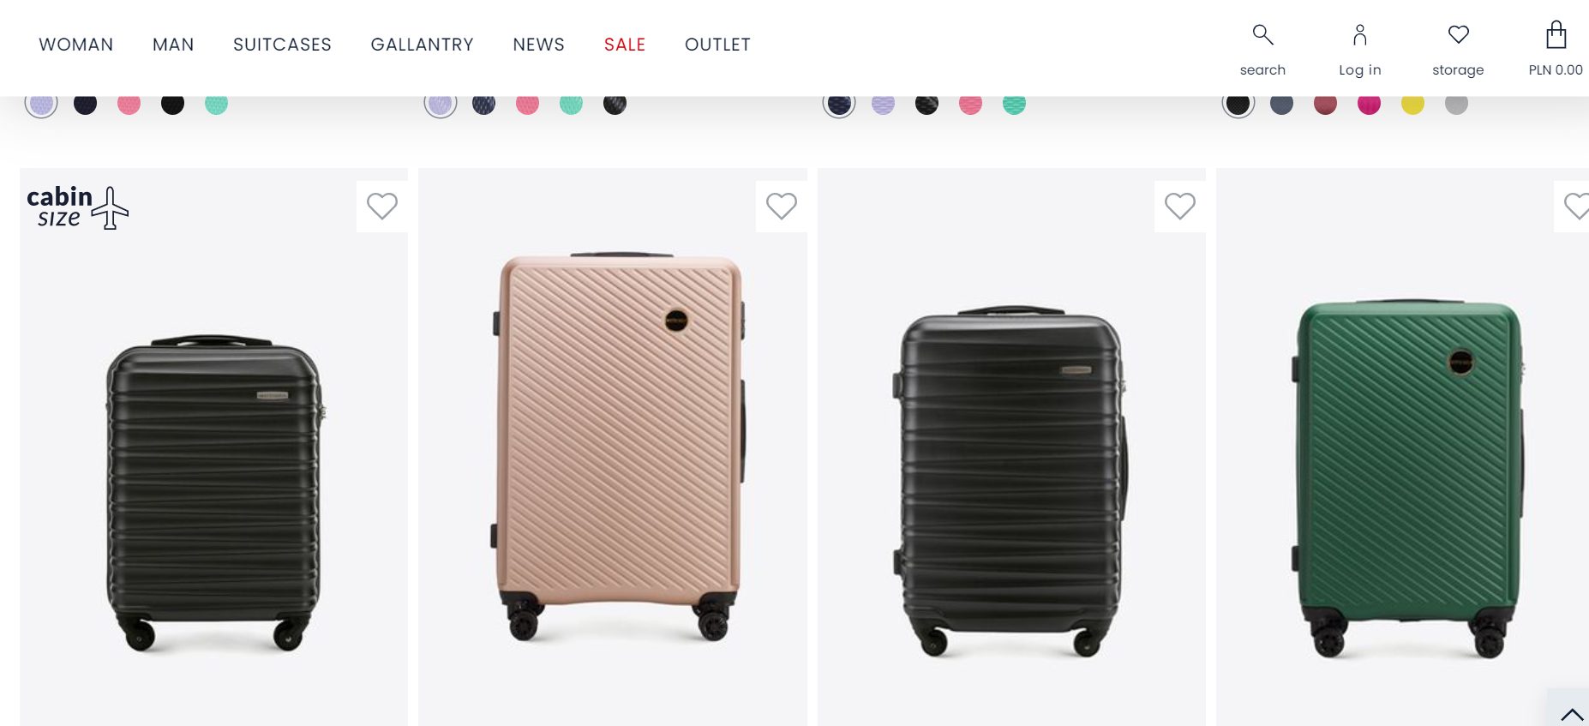Open the shopping bag cart icon

pos(1556,35)
